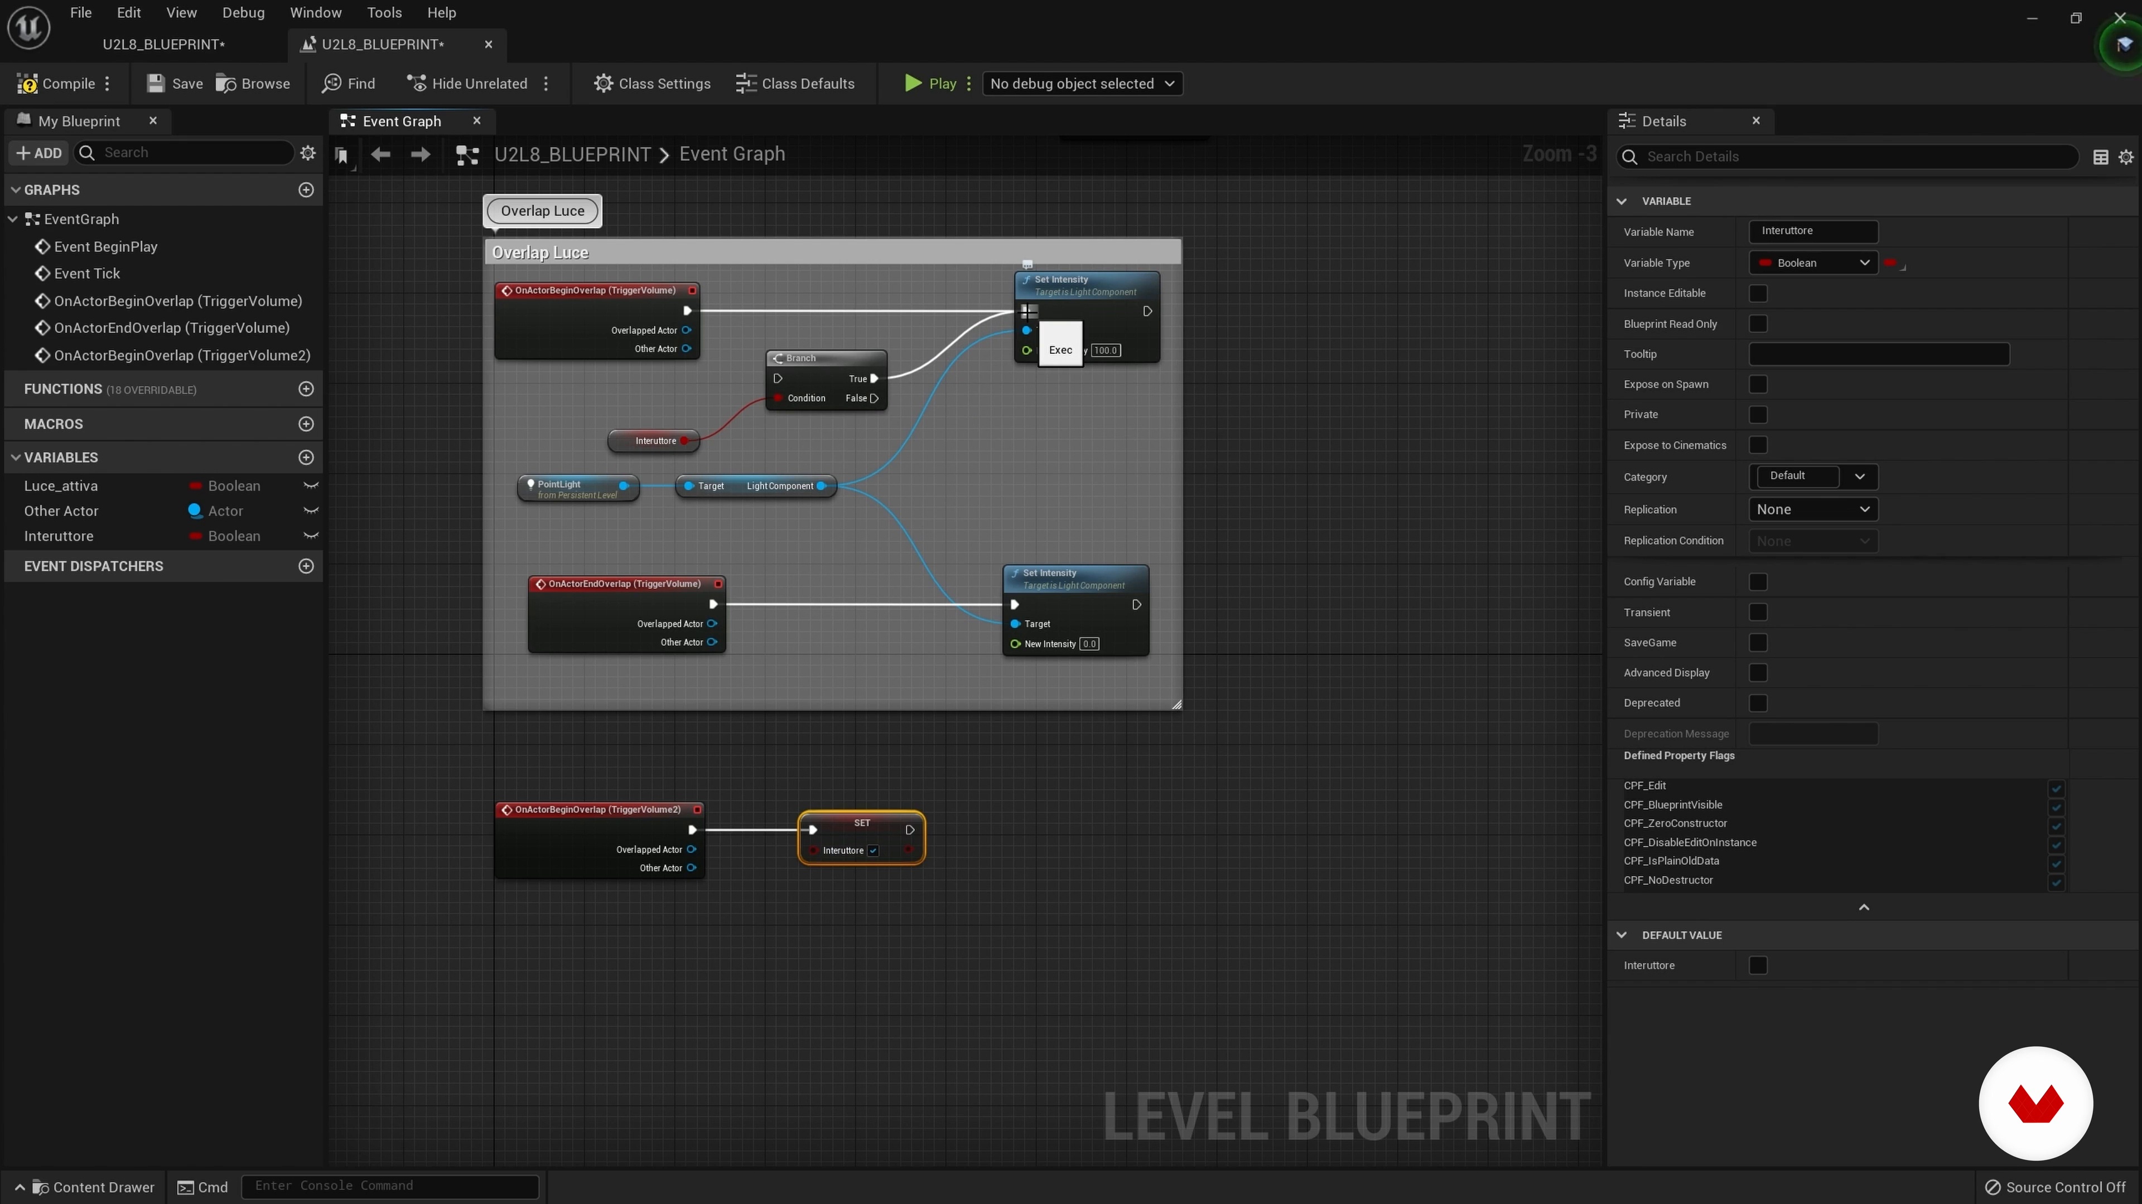Open the Debug menu
Screen dimensions: 2142x1204
coord(244,12)
